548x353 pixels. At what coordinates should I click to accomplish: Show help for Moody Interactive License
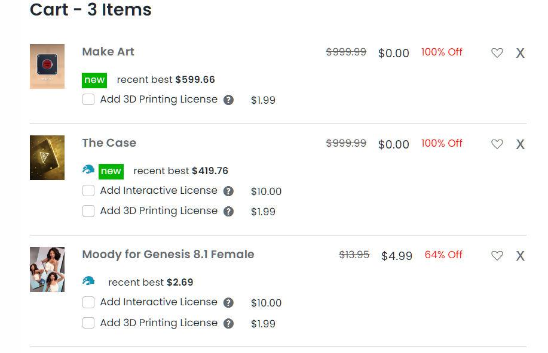pyautogui.click(x=228, y=303)
